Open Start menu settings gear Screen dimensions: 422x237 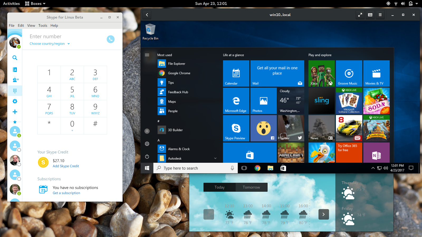[x=147, y=144]
